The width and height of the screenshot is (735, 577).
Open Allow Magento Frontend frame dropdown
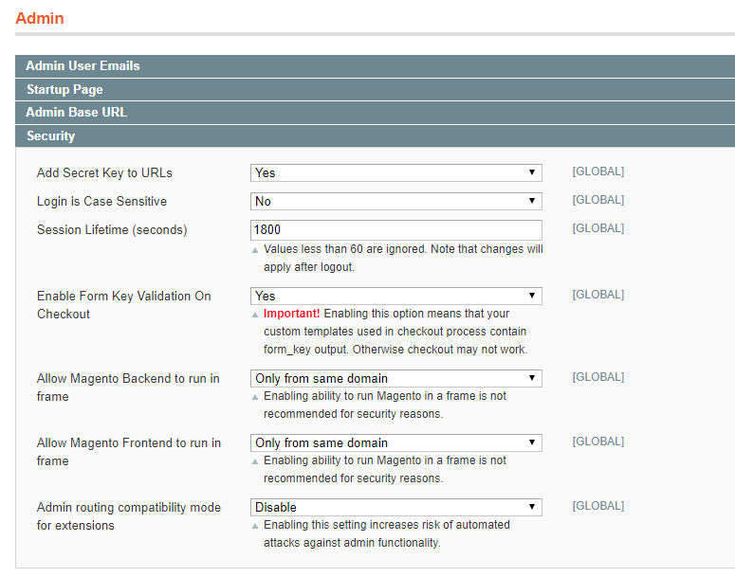[395, 442]
